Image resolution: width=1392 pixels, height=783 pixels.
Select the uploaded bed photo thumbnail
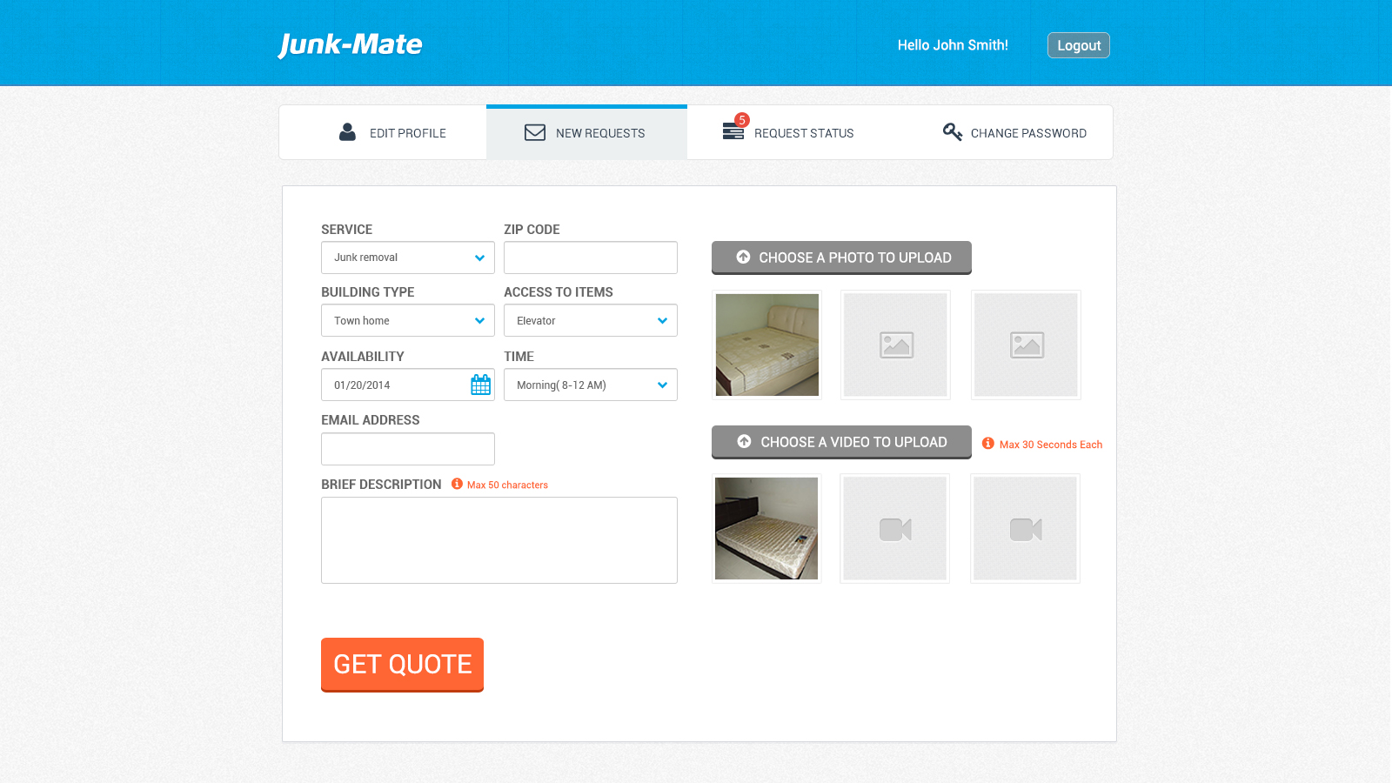766,345
